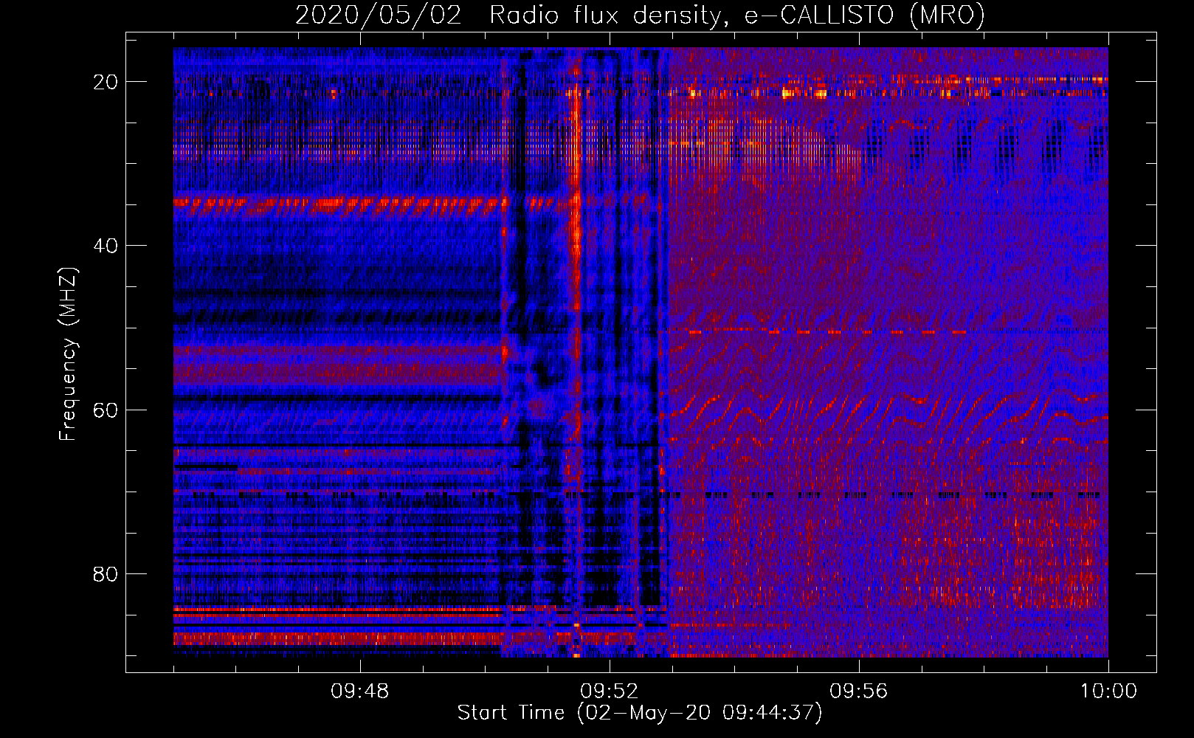
Task: Click the "Frequency (MHZ)" axis label
Action: [x=67, y=354]
